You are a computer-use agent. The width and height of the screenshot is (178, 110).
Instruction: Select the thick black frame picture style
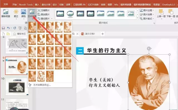[90, 14]
